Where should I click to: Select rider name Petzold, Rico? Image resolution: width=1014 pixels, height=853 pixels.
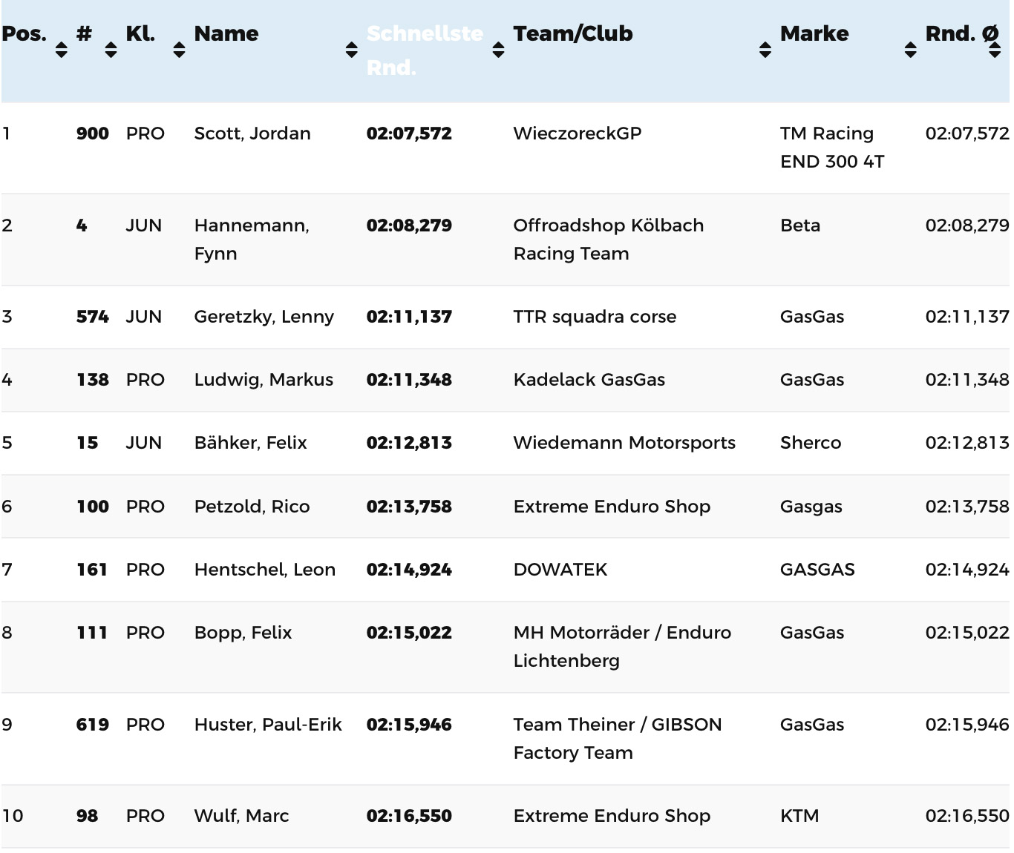(252, 507)
